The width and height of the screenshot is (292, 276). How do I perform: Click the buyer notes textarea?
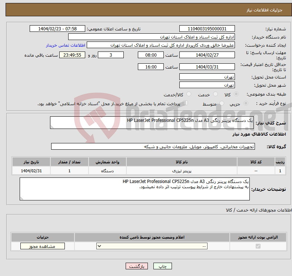(135, 189)
